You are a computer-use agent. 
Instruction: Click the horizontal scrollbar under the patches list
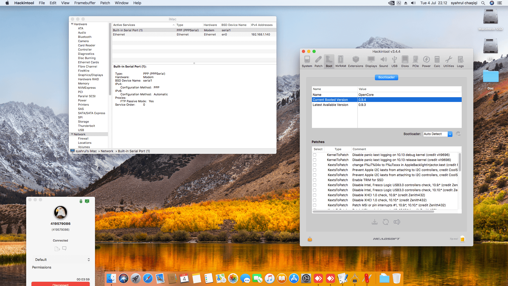pos(373,212)
